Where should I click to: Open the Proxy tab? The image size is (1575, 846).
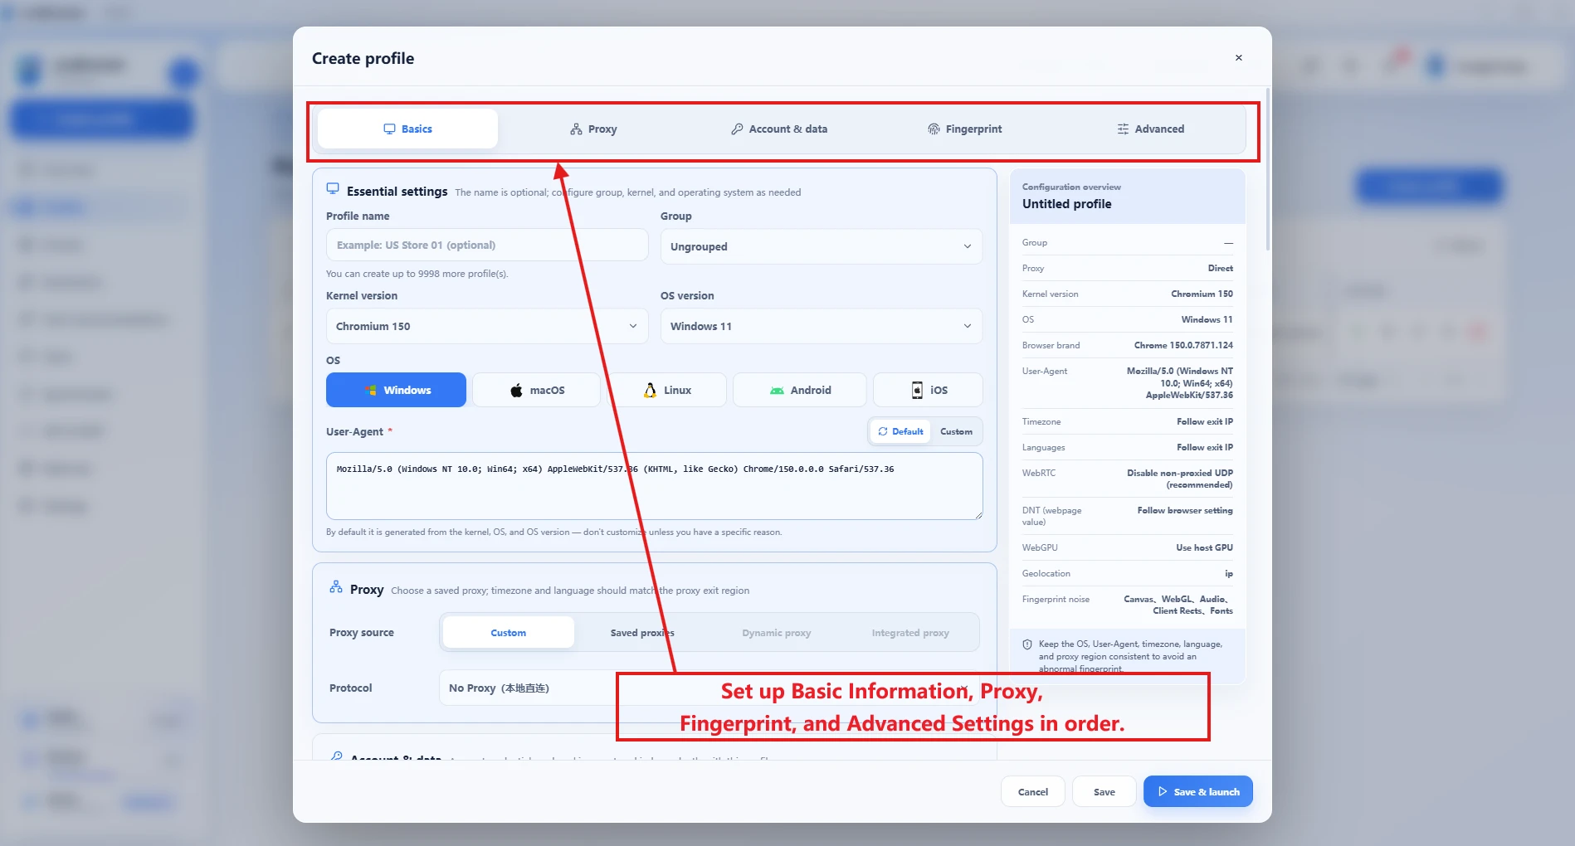pyautogui.click(x=593, y=129)
